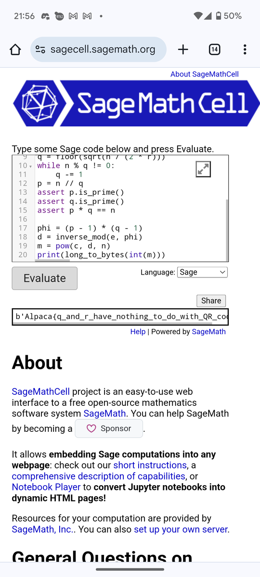Click the 21:56 clock in status bar

tap(24, 16)
